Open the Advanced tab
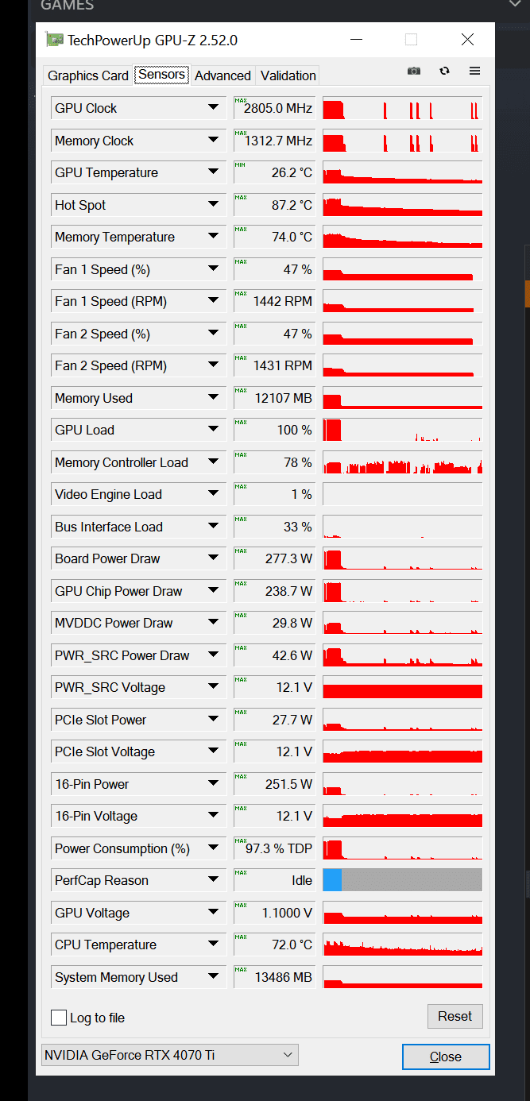530x1101 pixels. click(222, 75)
